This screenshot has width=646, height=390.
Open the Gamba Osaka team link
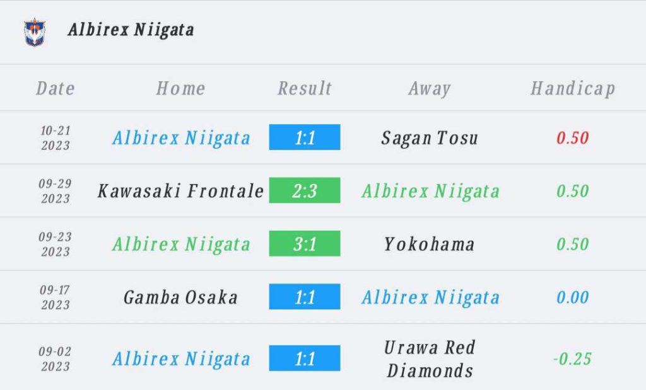coord(181,297)
